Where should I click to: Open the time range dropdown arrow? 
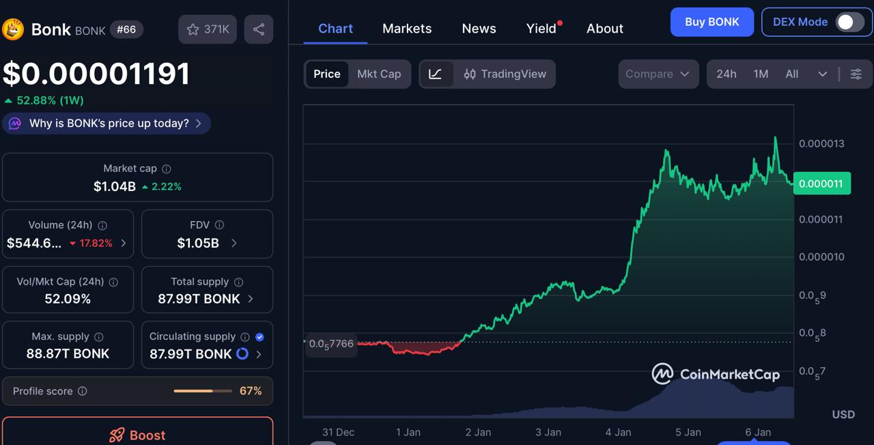[x=822, y=74]
